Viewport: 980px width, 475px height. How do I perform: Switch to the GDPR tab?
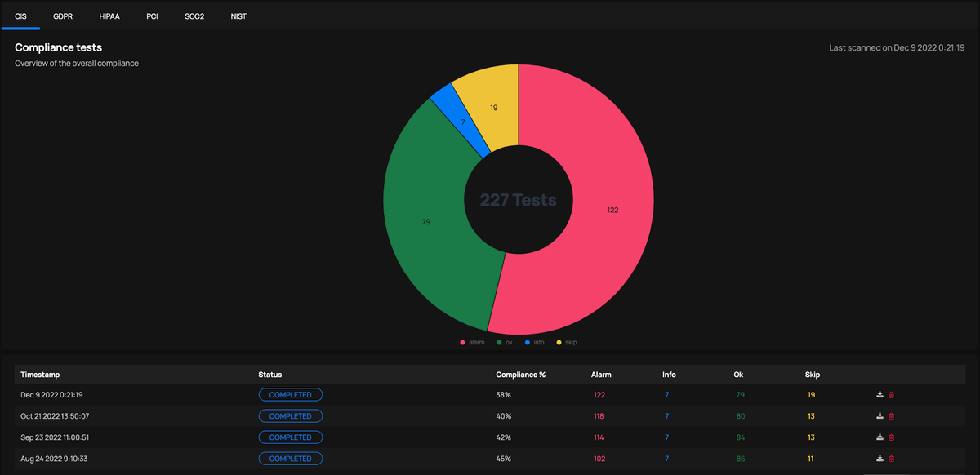[63, 16]
